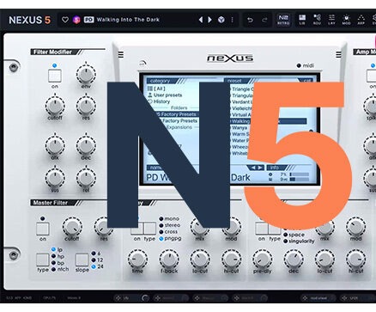Select the singularity reverb type

tap(299, 242)
